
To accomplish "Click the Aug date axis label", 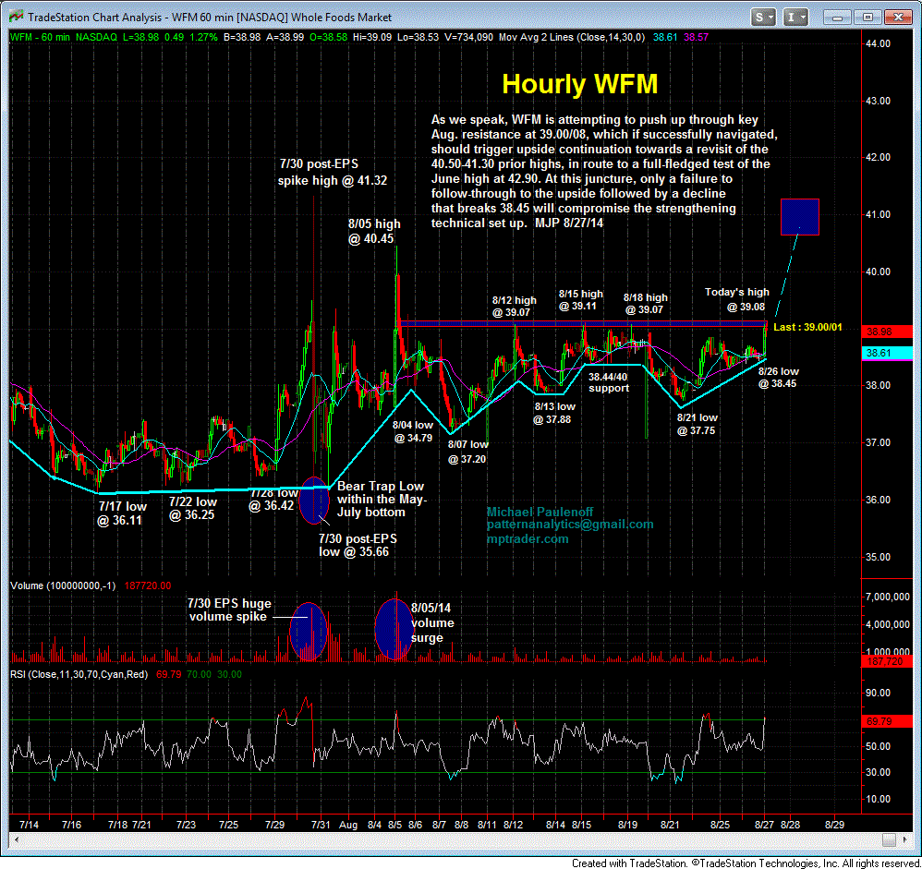I will tap(348, 825).
